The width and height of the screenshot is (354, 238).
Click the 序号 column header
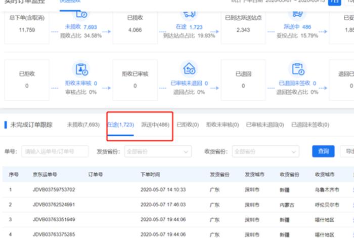point(14,175)
